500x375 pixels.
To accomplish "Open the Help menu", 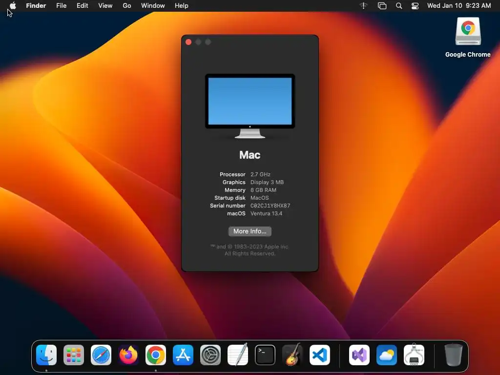I will [x=182, y=5].
